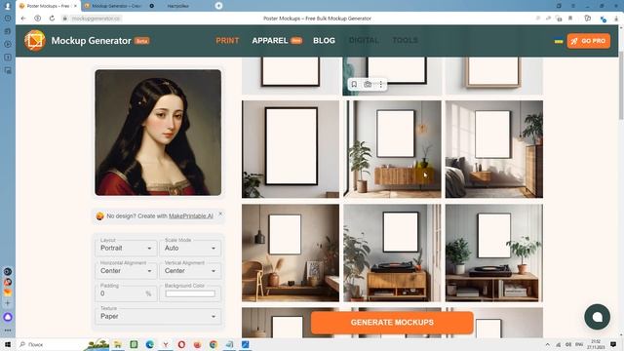Open the history clock icon in browser sidebar
The height and width of the screenshot is (351, 624).
8,19
